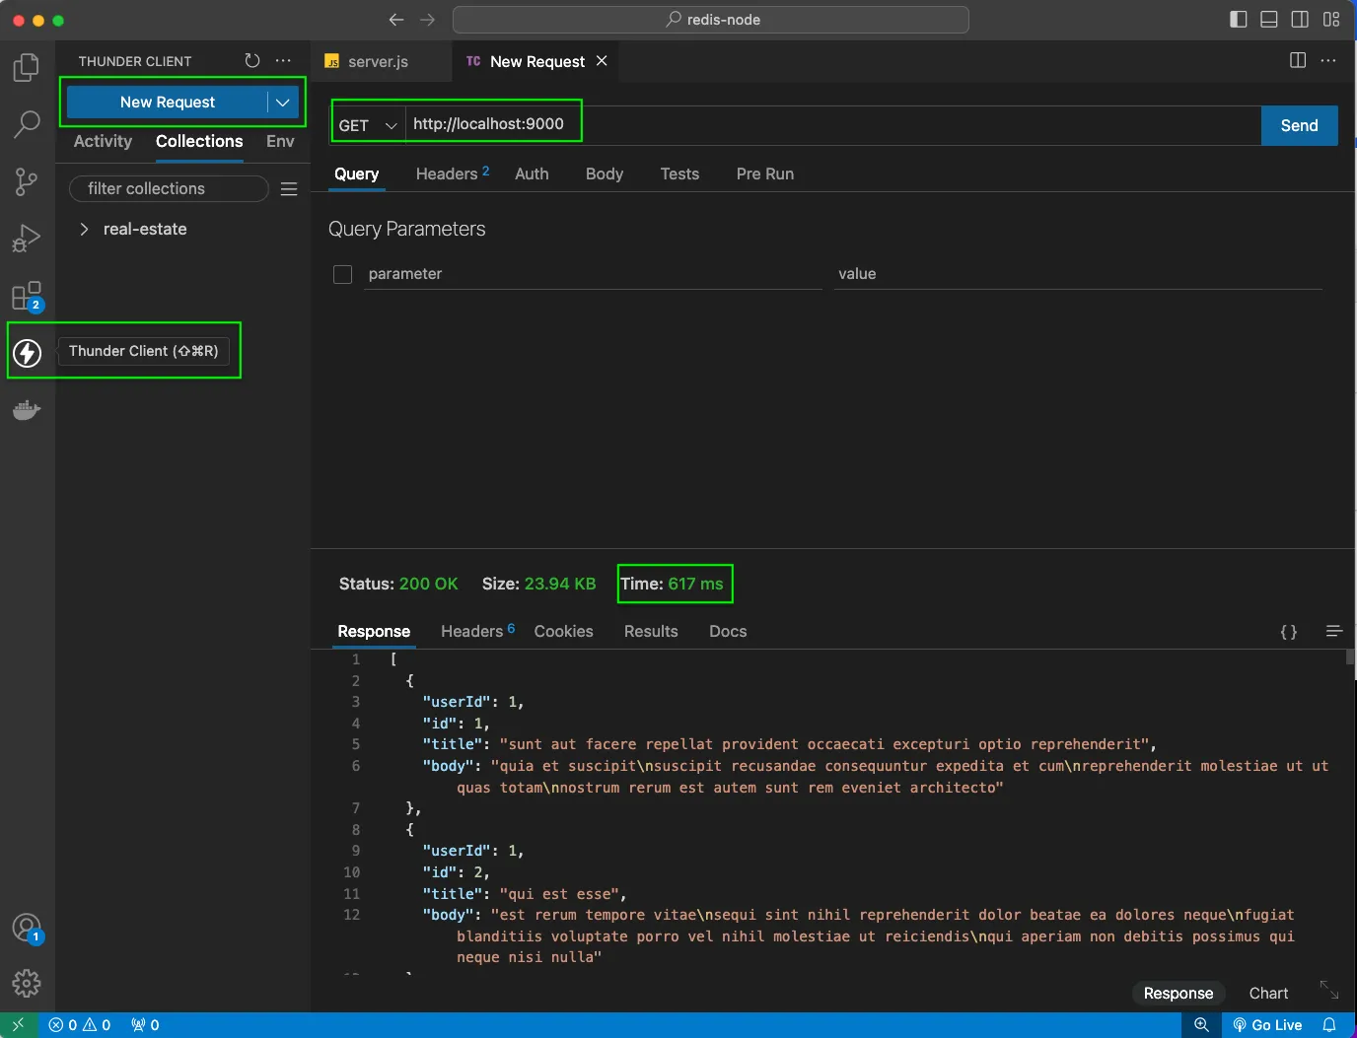This screenshot has width=1357, height=1038.
Task: Close the New Request editor tab
Action: [x=602, y=61]
